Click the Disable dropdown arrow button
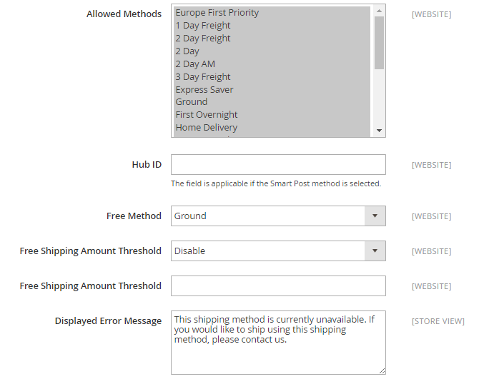504x379 pixels. [375, 251]
